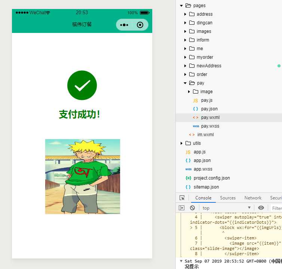Click the 支付成功 success text
282x269 pixels.
click(79, 114)
